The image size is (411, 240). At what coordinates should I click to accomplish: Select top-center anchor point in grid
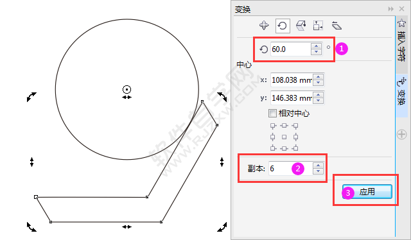point(284,126)
